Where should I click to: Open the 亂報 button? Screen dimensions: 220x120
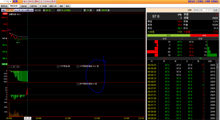point(53,2)
